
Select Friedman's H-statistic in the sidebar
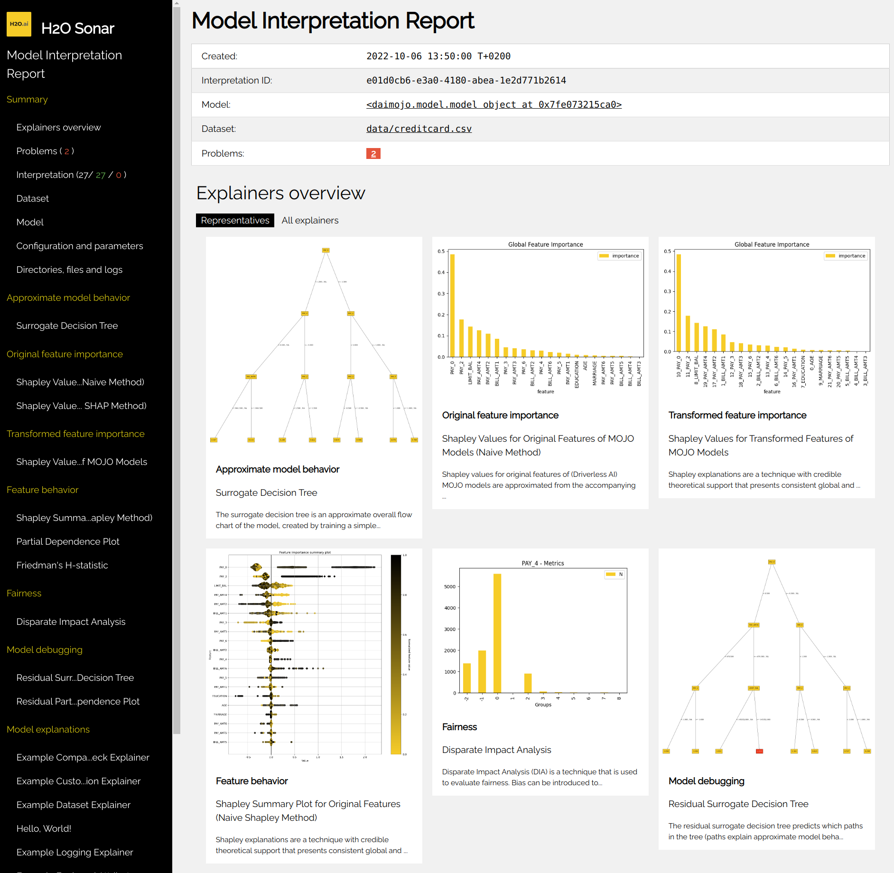pos(62,565)
